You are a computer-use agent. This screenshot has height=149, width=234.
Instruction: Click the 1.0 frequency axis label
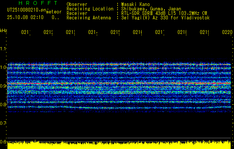pos(3,67)
